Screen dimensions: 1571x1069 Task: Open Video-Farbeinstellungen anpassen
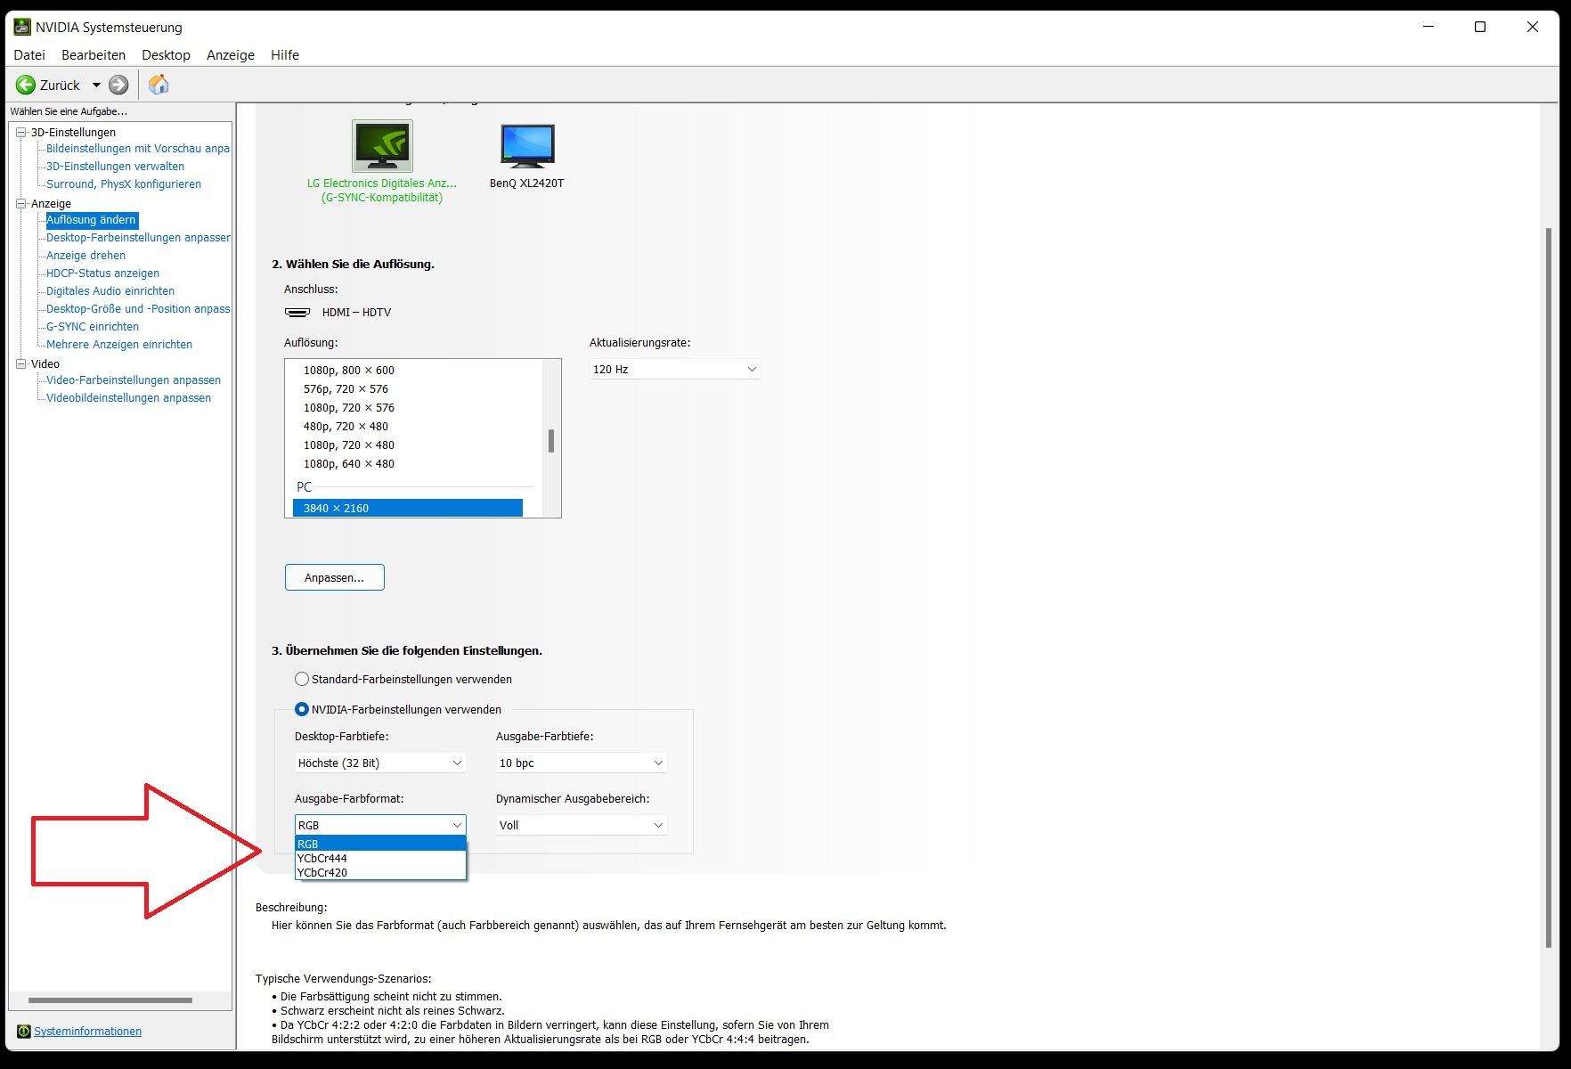(x=134, y=380)
